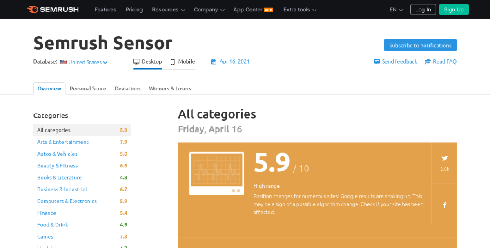Click the sensor monitor graphic in the score card
Viewport: 490px width, 248px height.
[216, 173]
